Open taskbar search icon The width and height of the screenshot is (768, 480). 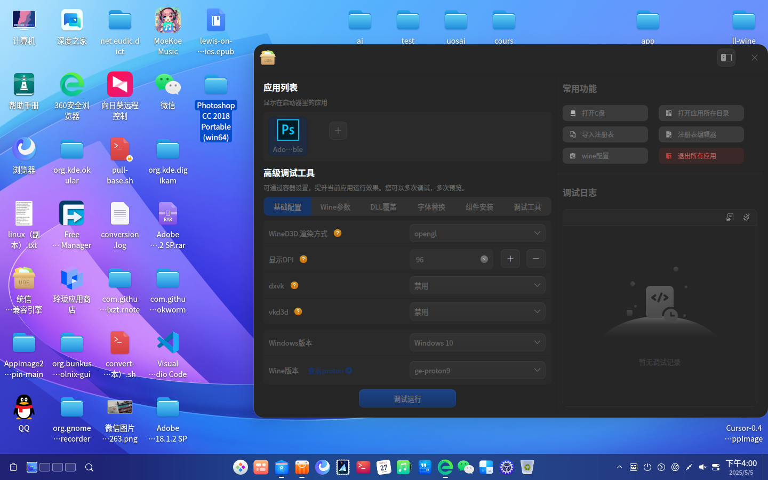click(89, 467)
